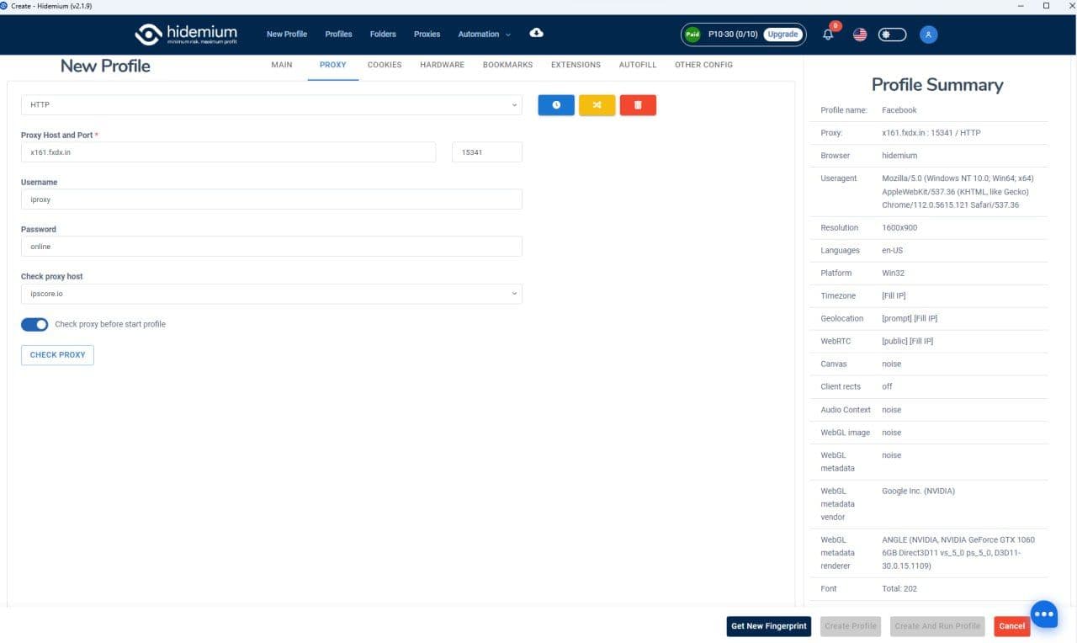Viewport: 1077px width, 643px height.
Task: Open the Check proxy host ipscore.io dropdown
Action: point(271,294)
